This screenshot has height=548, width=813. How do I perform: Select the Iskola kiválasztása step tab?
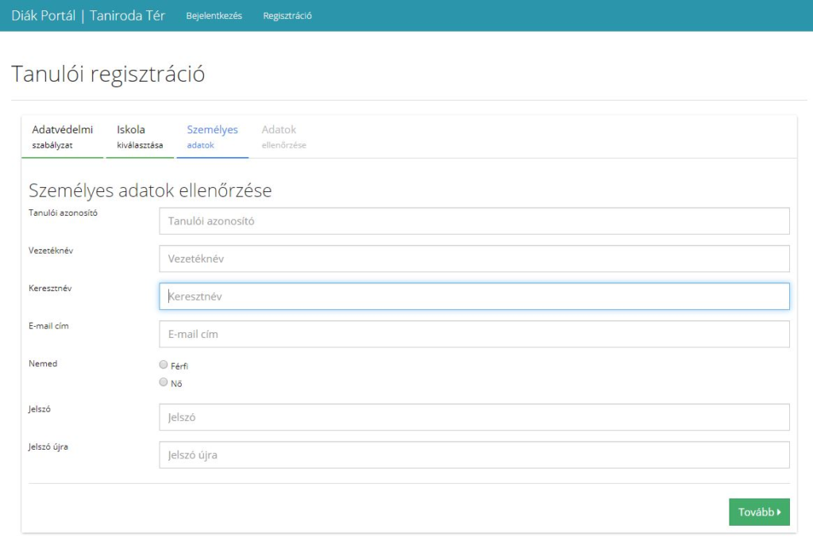tap(140, 136)
